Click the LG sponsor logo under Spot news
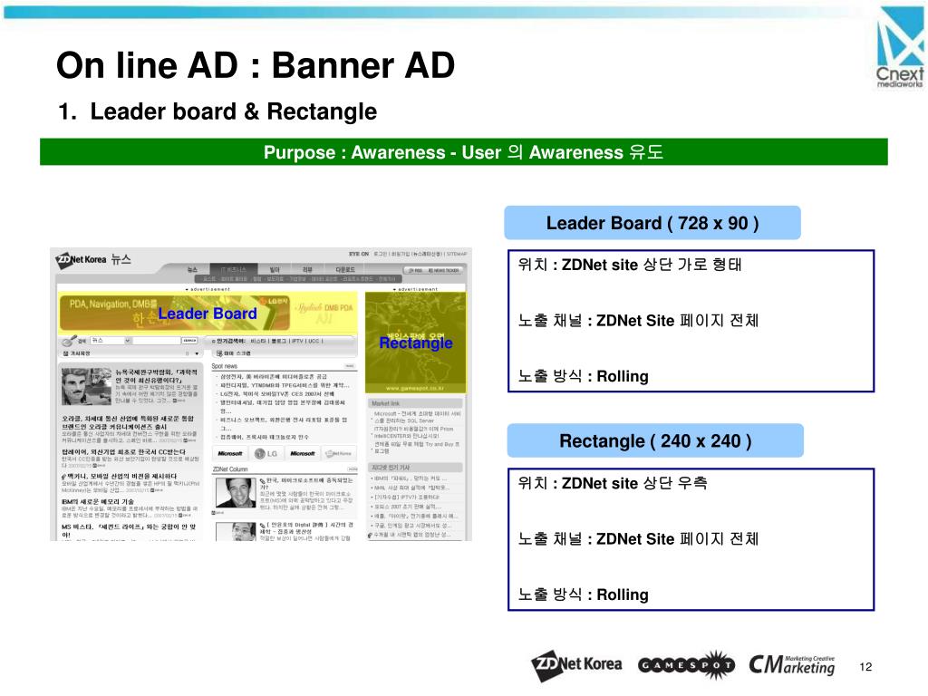 click(x=266, y=453)
